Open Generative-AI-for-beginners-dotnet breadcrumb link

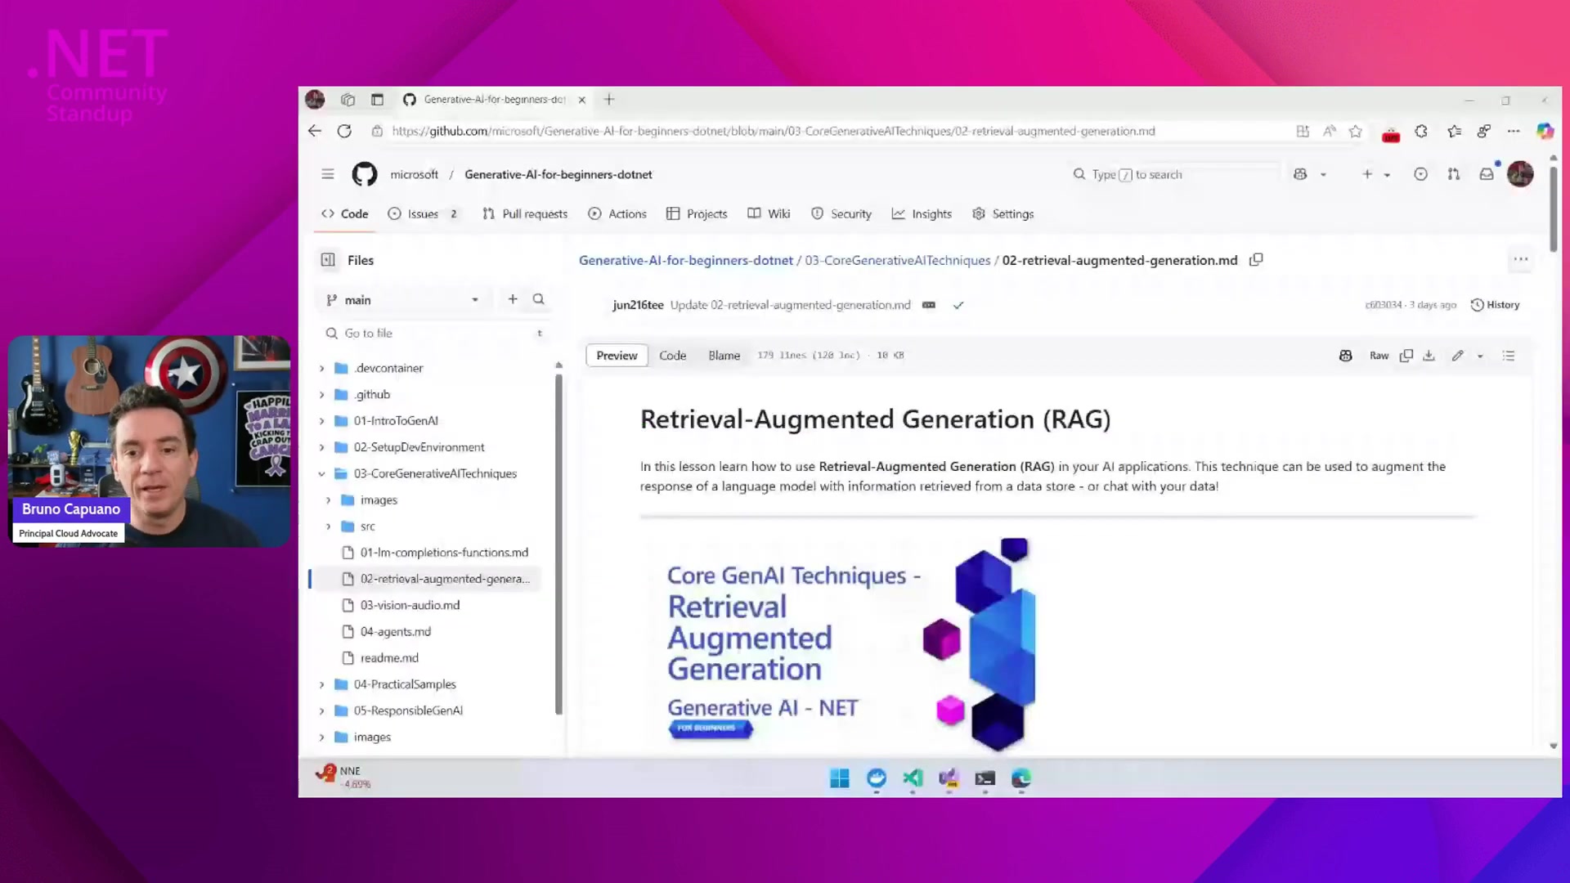point(685,260)
